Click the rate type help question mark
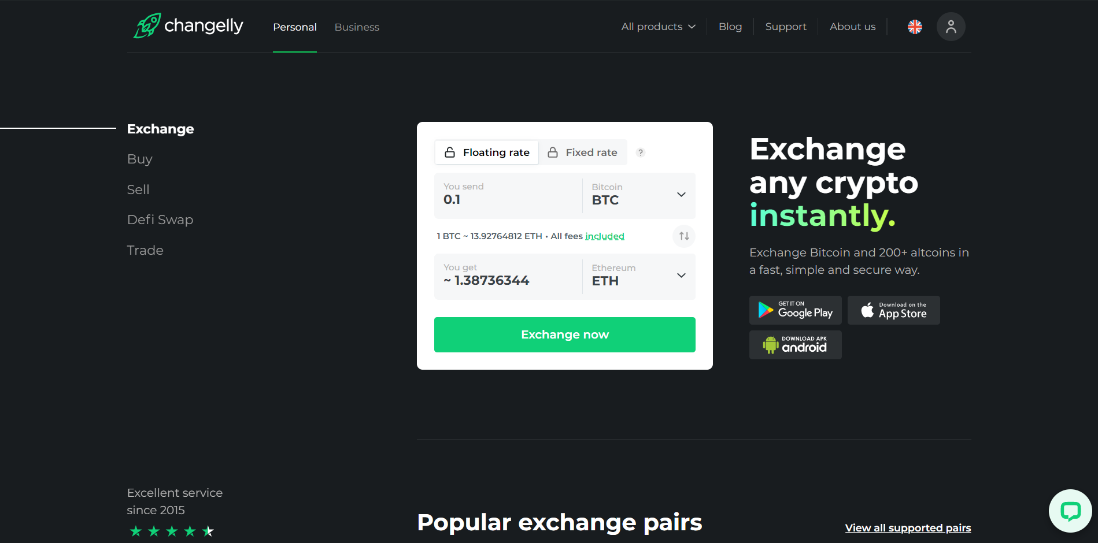 click(641, 153)
